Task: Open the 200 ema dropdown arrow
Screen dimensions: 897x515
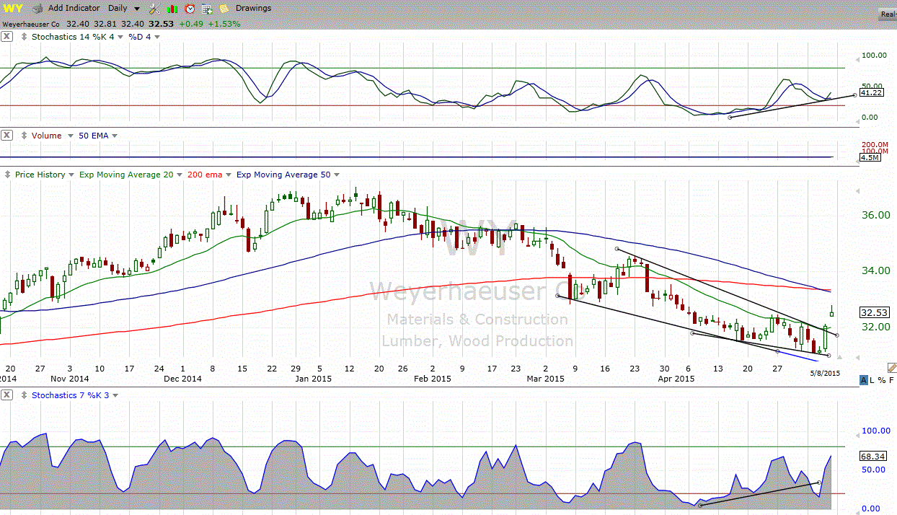Action: (229, 175)
